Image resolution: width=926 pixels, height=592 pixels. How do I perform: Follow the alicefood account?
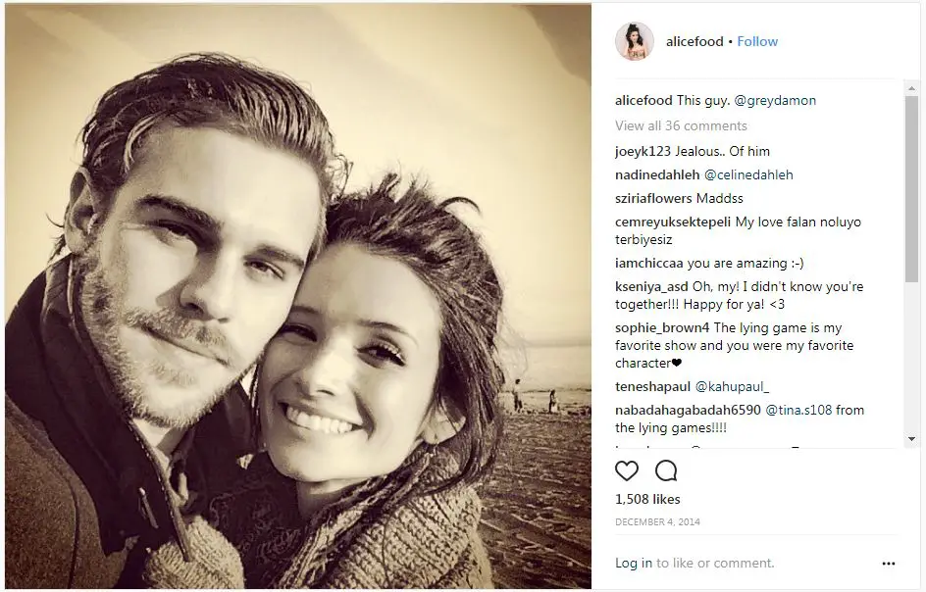757,41
